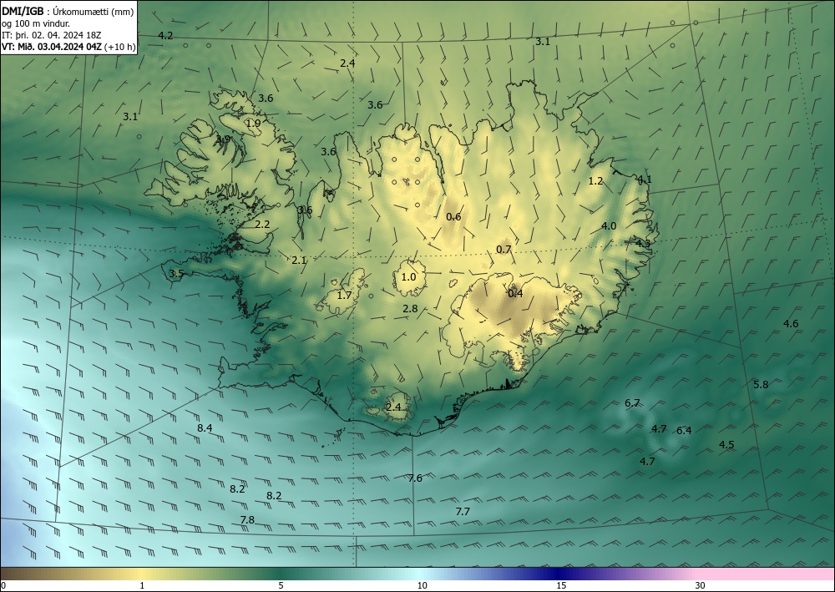Click the 0.6 precipitation value

[453, 216]
